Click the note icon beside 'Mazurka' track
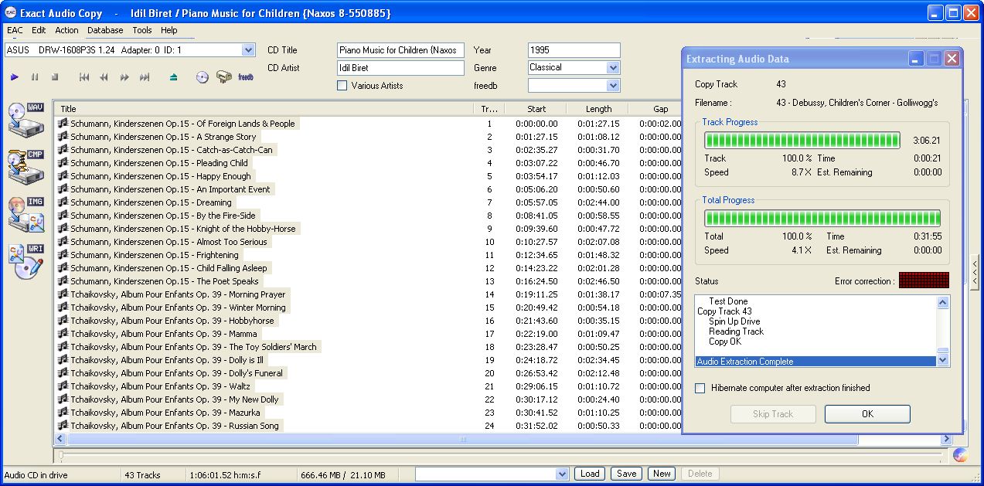This screenshot has height=486, width=984. point(63,413)
